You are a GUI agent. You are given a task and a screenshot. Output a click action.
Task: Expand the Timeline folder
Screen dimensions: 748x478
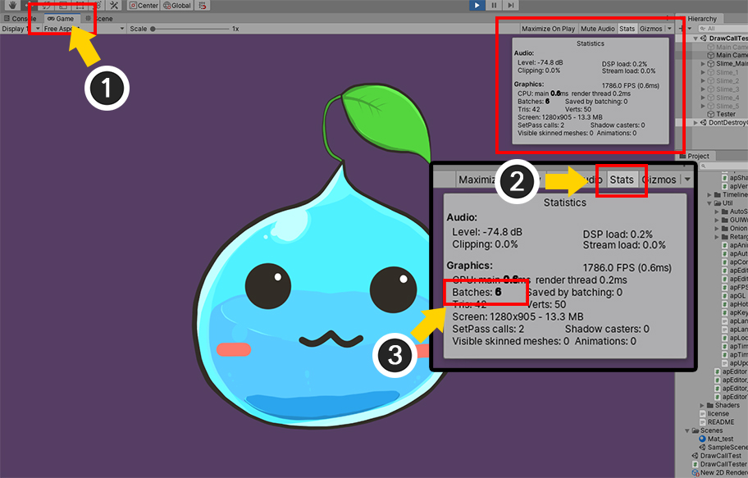coord(709,194)
